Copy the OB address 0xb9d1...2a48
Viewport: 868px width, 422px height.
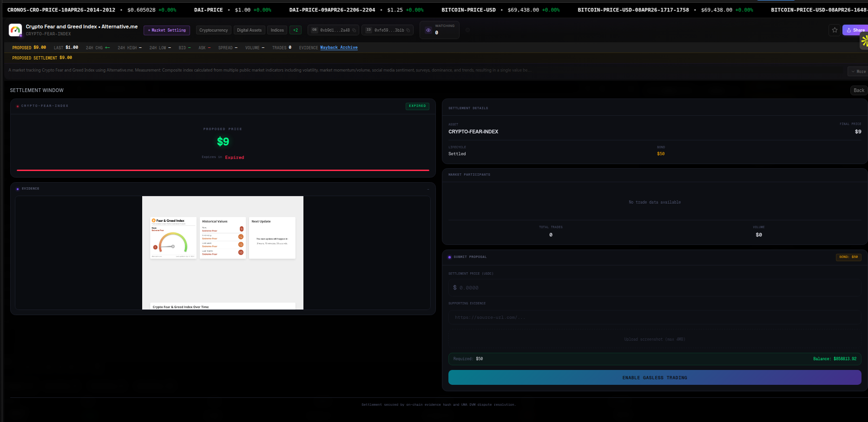pyautogui.click(x=354, y=30)
